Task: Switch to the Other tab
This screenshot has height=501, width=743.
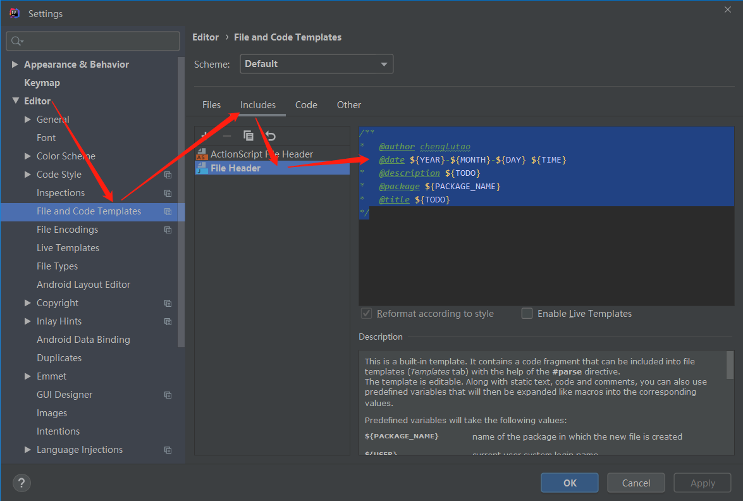Action: 349,105
